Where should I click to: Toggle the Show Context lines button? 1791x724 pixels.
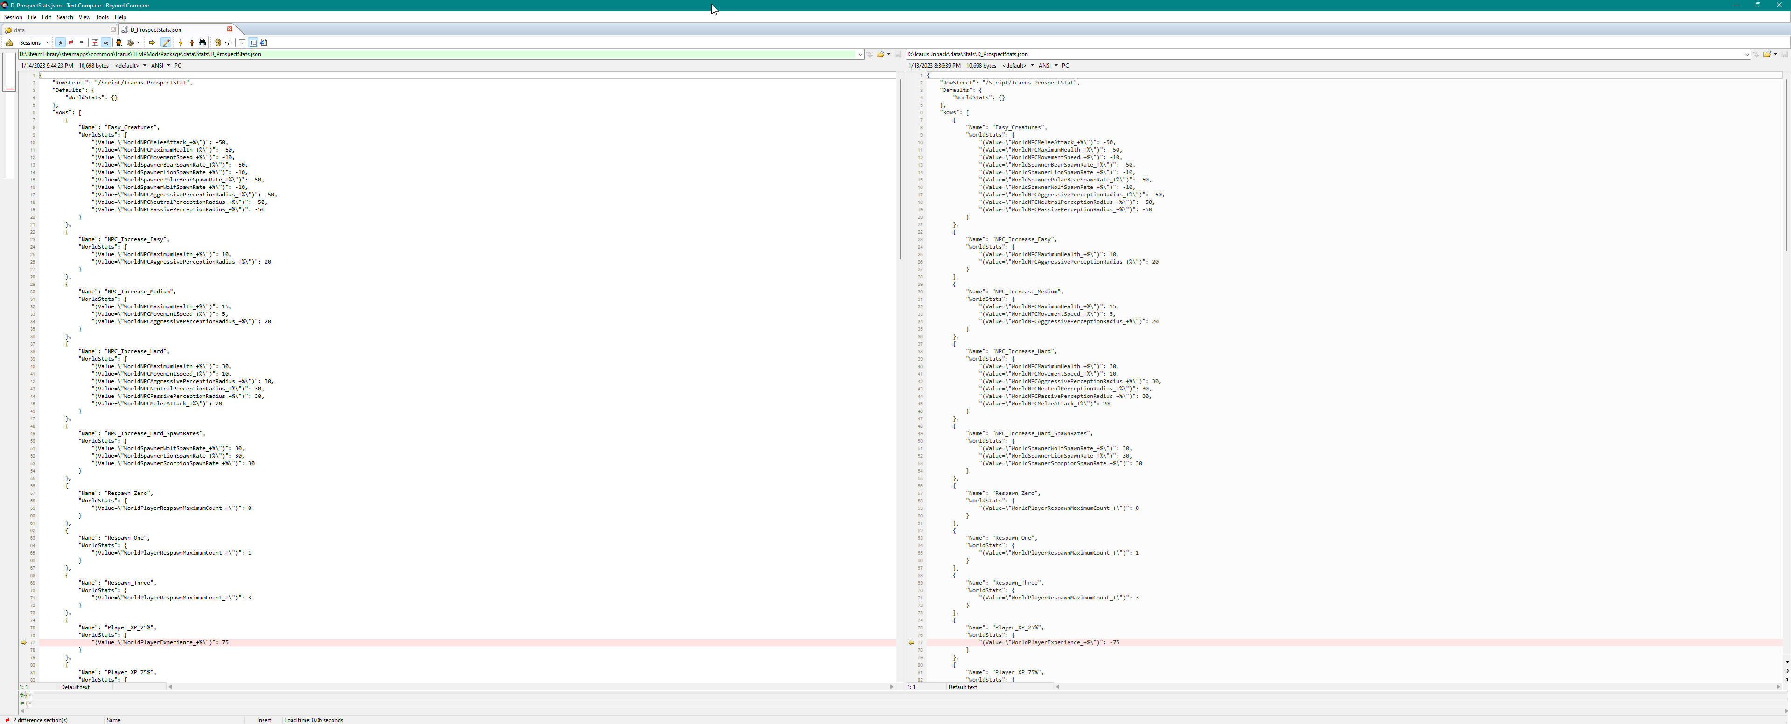click(95, 42)
